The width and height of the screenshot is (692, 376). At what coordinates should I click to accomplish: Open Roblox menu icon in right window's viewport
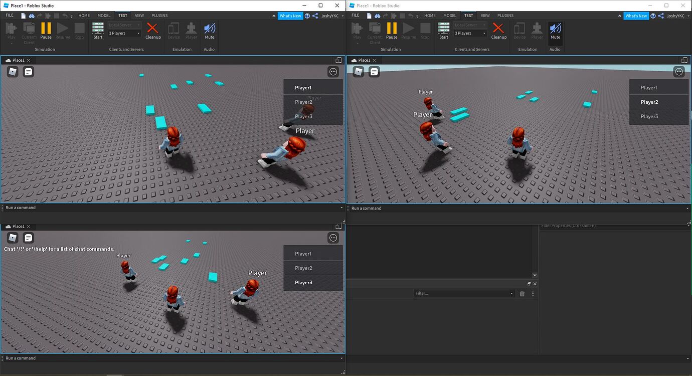(x=358, y=72)
